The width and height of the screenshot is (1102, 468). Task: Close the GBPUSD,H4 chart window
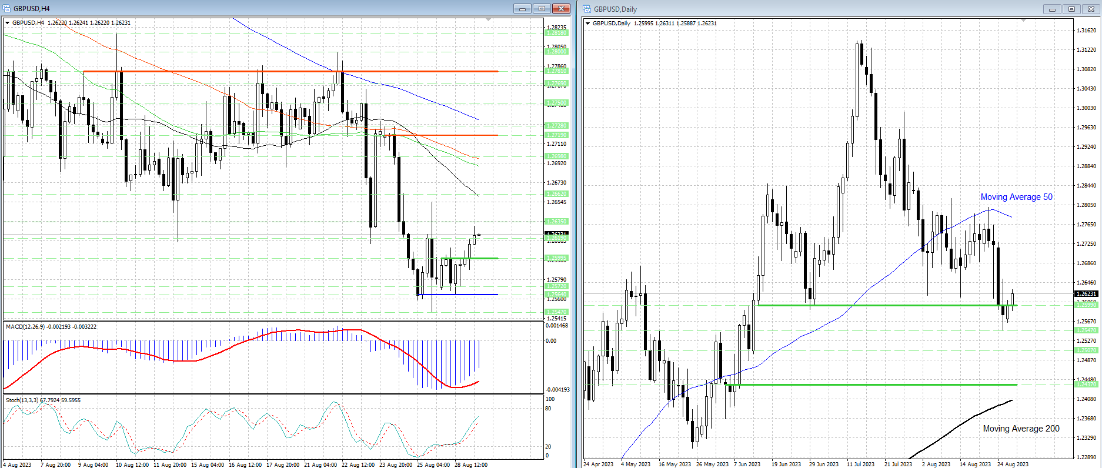coord(561,8)
